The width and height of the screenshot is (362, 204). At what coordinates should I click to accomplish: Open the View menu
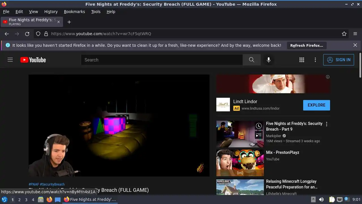[33, 12]
